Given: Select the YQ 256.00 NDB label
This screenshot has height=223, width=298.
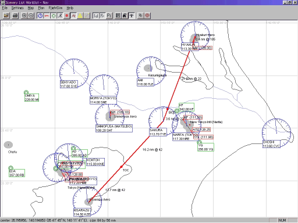Looking at the screenshot, I should (205, 148).
